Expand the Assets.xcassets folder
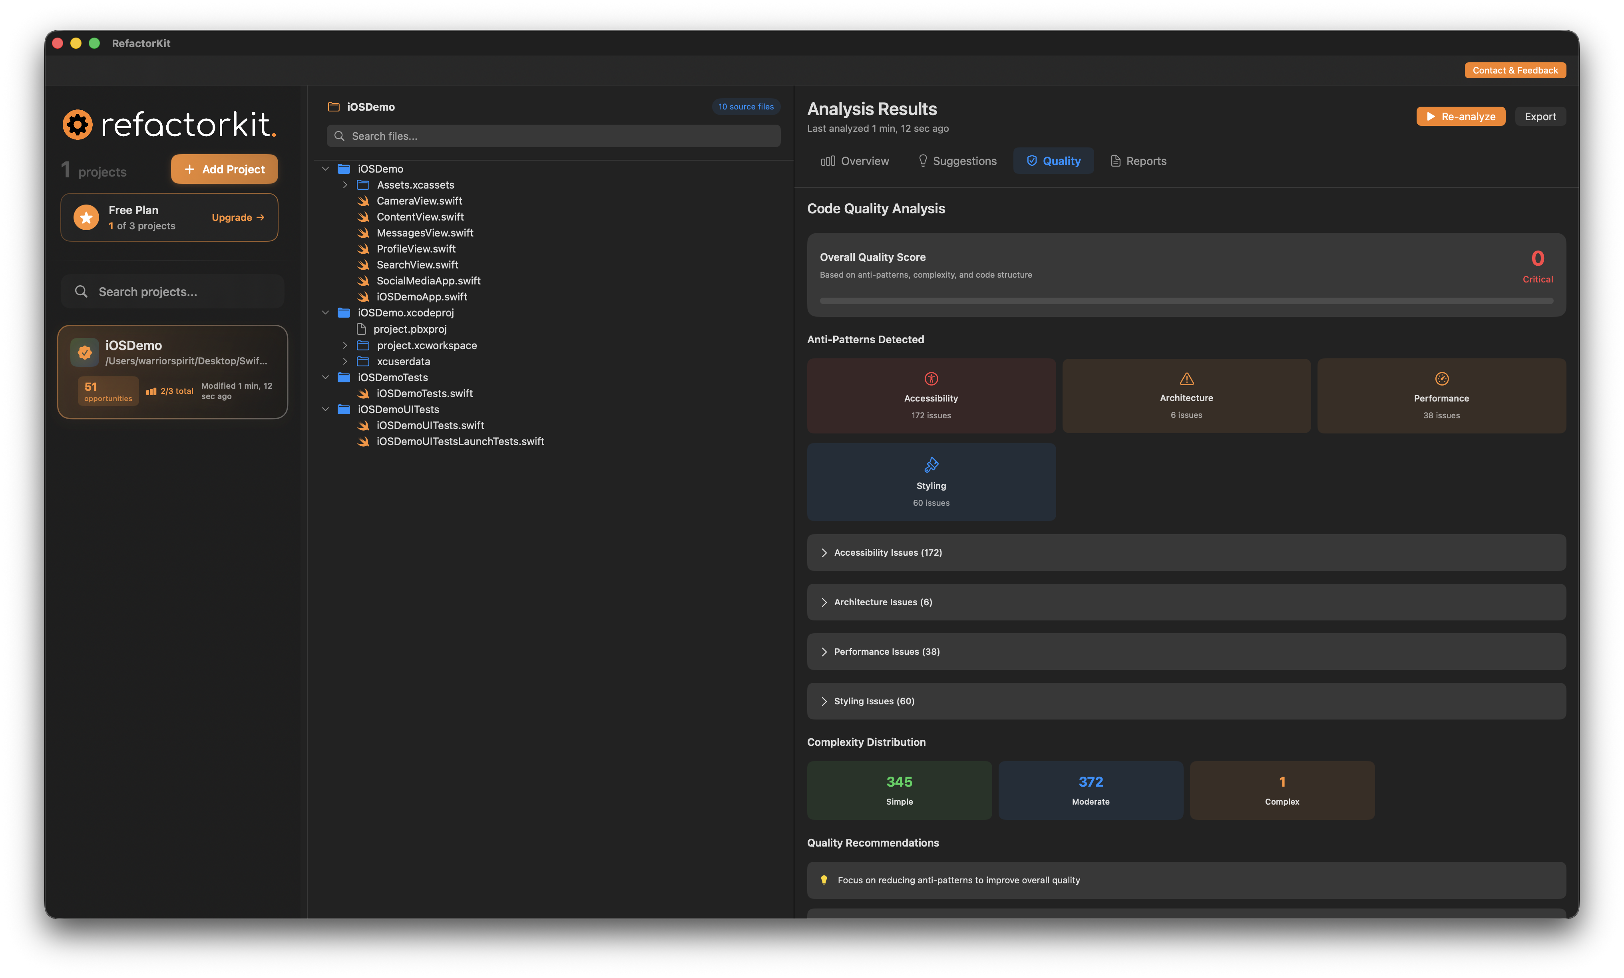The height and width of the screenshot is (978, 1624). click(x=345, y=185)
